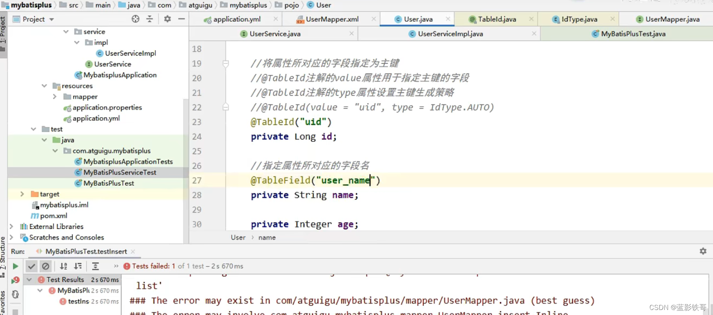This screenshot has width=713, height=315.
Task: Place cursor in line 24 private Long id
Action: (293, 136)
